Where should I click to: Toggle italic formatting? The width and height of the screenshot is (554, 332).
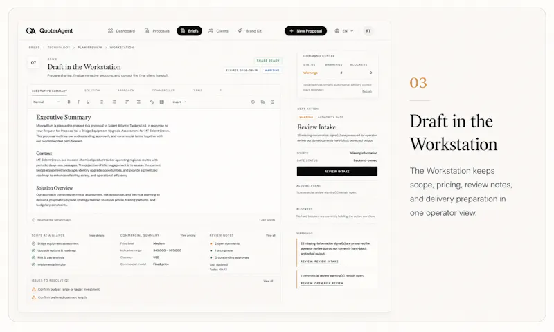[x=78, y=102]
